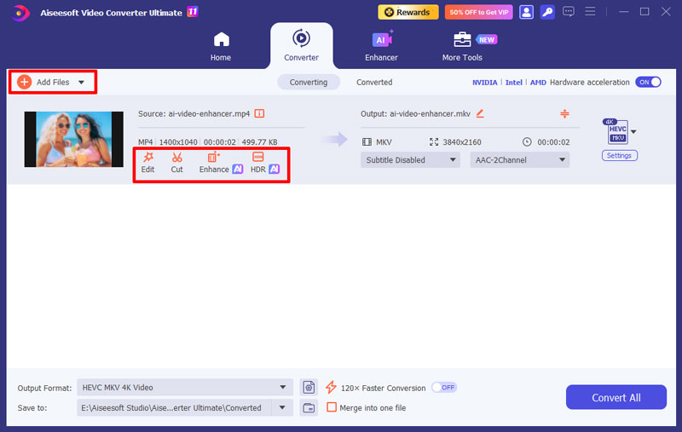
Task: Click the pencil icon to rename output
Action: point(480,112)
